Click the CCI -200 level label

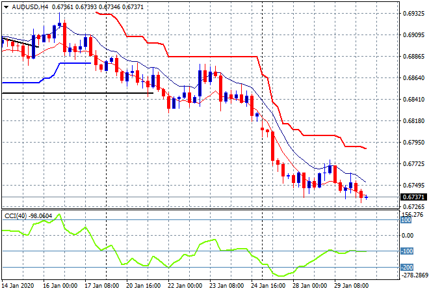pos(407,267)
